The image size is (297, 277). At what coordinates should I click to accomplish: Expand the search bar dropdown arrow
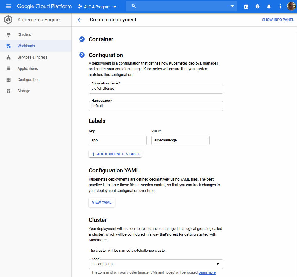[x=232, y=6]
